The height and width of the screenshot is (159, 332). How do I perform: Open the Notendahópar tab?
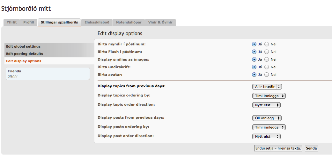pyautogui.click(x=129, y=23)
